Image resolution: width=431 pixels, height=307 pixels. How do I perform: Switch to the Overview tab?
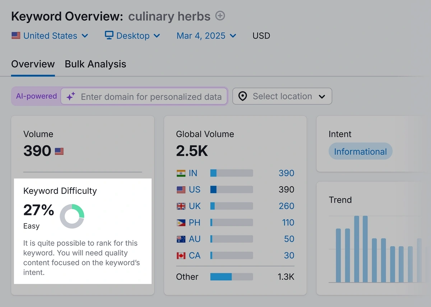point(33,64)
